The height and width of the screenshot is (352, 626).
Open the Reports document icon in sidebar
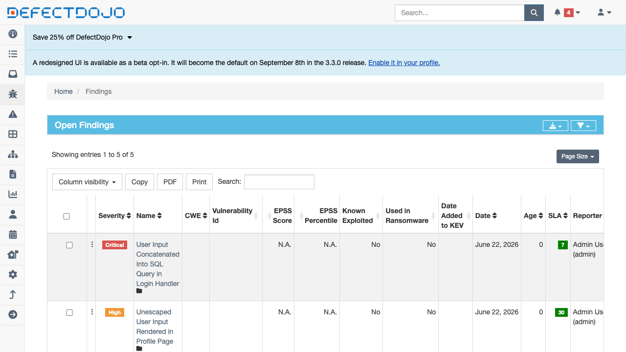[x=13, y=174]
